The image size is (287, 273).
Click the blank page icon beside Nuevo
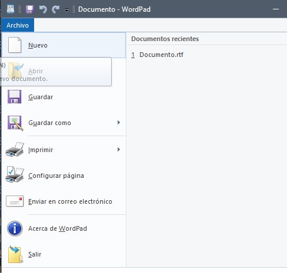(x=15, y=45)
